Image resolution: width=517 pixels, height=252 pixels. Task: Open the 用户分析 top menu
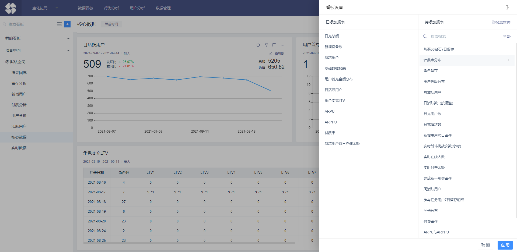(x=137, y=8)
